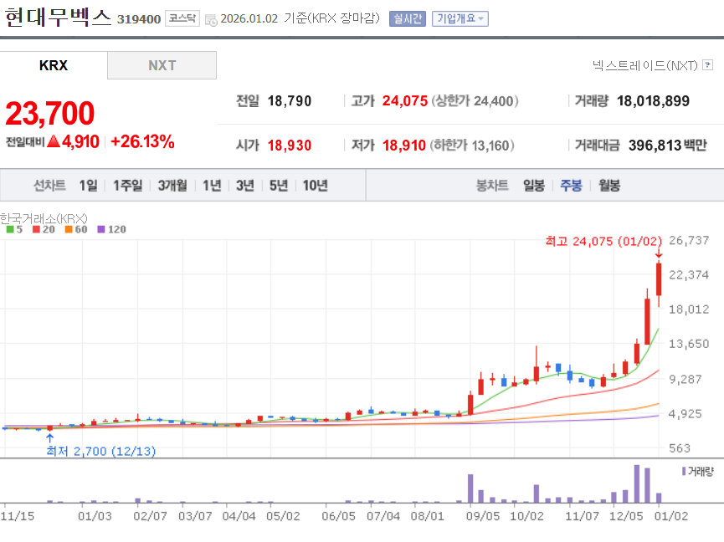This screenshot has height=542, width=724.
Task: Click the 시가 value 18,930
Action: tap(290, 146)
